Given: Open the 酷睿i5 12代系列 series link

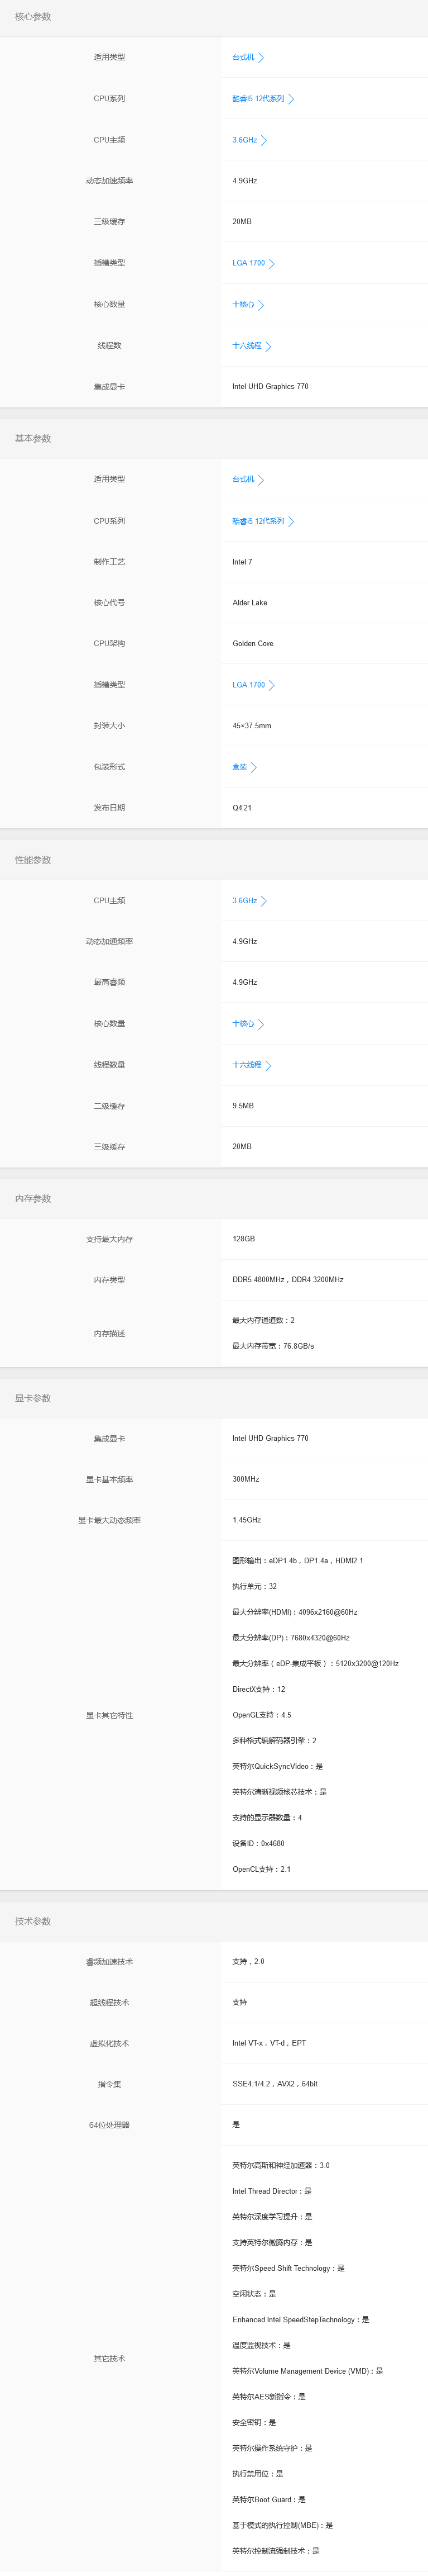Looking at the screenshot, I should click(x=259, y=99).
